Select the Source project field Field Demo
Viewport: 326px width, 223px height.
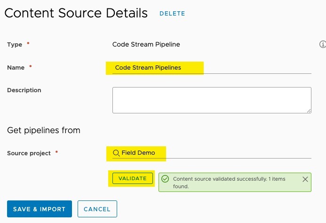(212, 153)
